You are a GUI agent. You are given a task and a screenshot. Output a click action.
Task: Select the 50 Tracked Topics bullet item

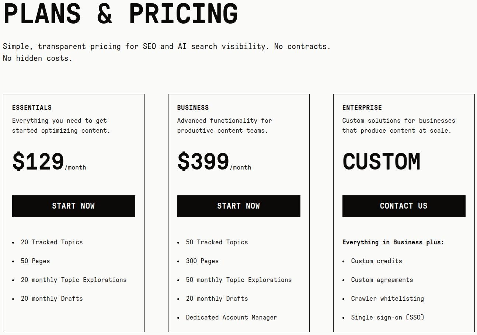[x=216, y=242]
